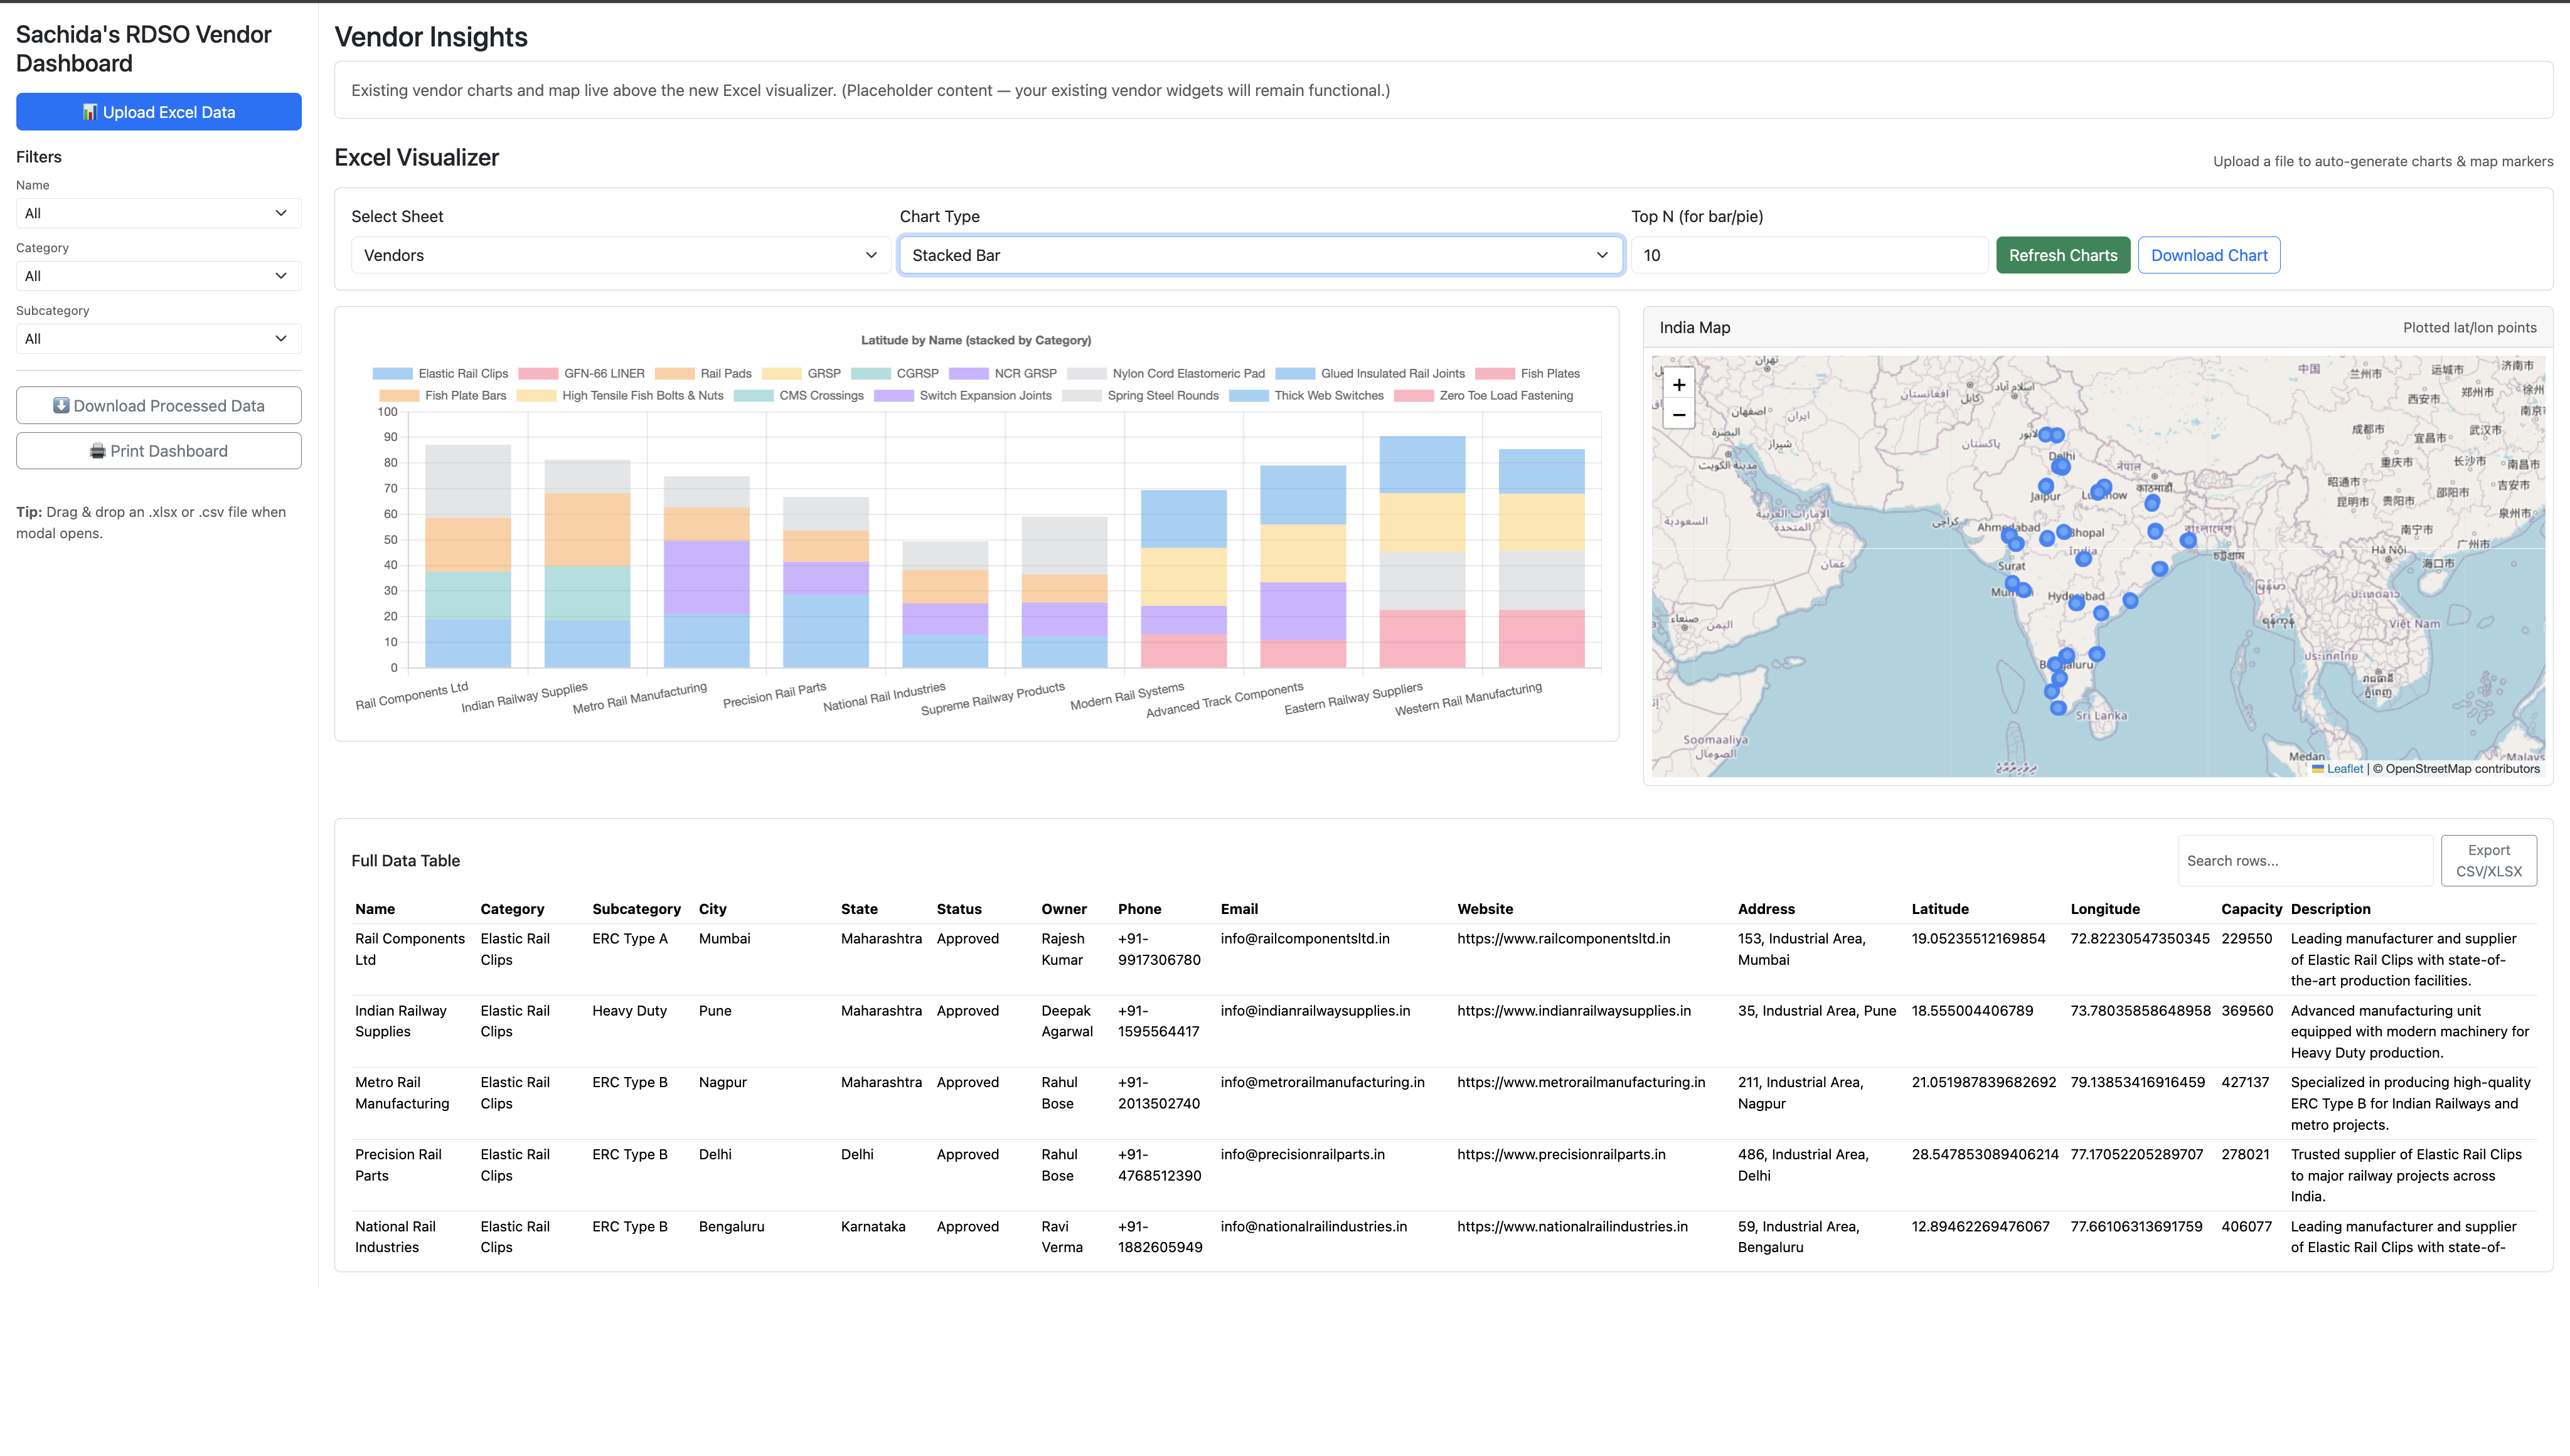
Task: Click the Print Dashboard button
Action: [159, 451]
